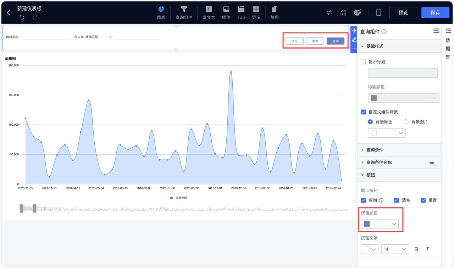Viewport: 454px width, 268px height.
Task: Click the 重置 button in query bar
Action: point(315,41)
